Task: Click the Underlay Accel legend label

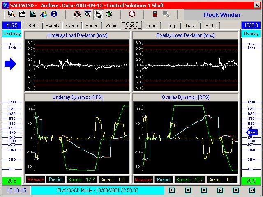Action: tap(107, 180)
